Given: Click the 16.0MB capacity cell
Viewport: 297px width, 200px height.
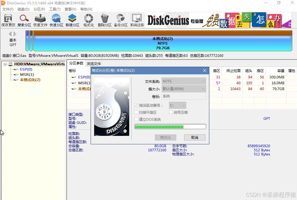Looking at the screenshot, I should click(x=278, y=83).
